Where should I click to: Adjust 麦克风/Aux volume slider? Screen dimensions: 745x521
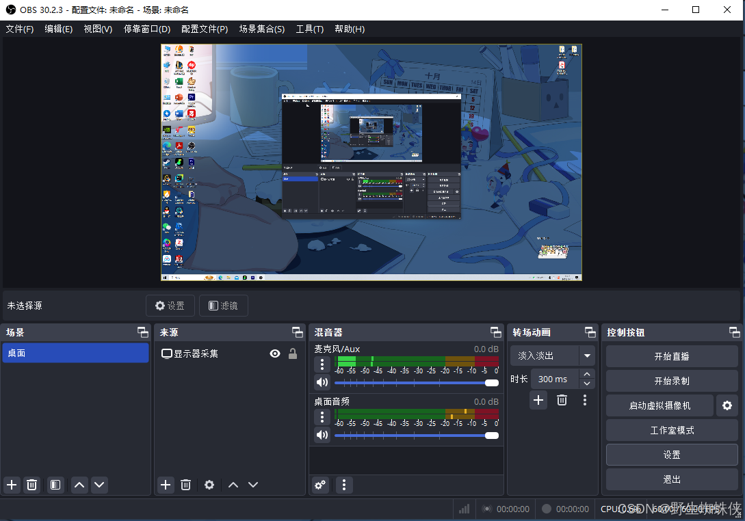pos(417,383)
